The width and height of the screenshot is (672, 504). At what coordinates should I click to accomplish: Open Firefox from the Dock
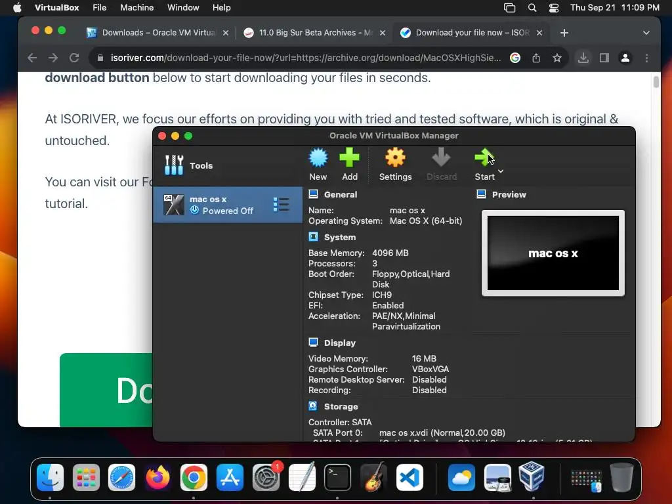[x=157, y=478]
